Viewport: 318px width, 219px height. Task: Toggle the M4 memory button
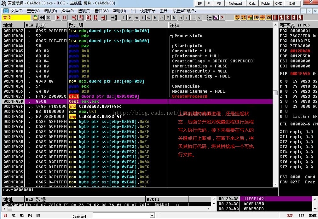click(30, 216)
